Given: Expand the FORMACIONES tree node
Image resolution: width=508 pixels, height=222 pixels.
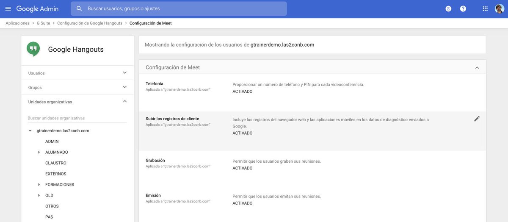Looking at the screenshot, I should click(x=39, y=185).
